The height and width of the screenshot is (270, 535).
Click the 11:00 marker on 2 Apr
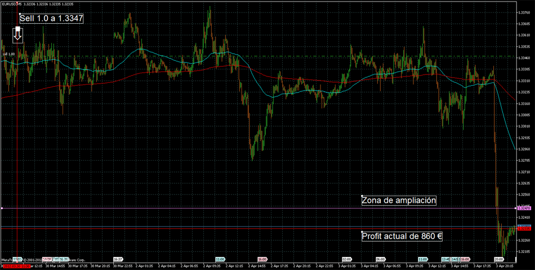click(220, 259)
